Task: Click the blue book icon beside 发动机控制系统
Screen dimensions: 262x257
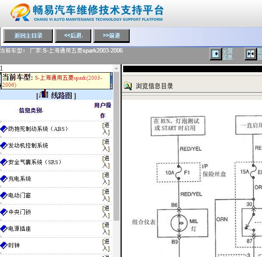Action: pos(3,145)
